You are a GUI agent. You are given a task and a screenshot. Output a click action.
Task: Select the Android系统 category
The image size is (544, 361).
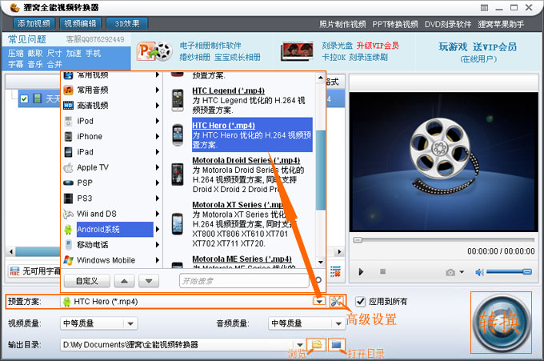tap(115, 230)
